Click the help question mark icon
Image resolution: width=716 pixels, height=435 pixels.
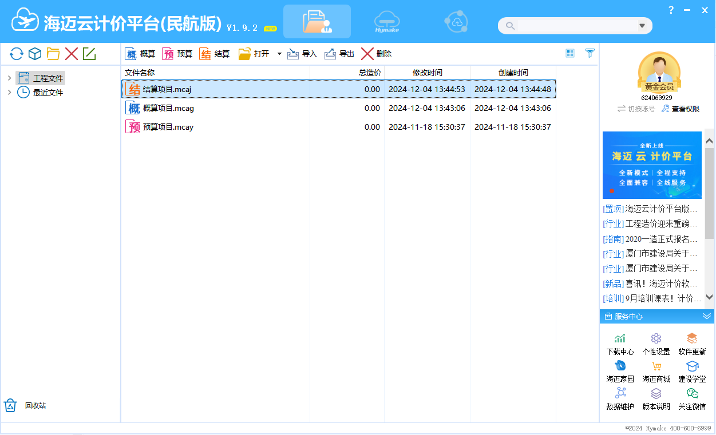pyautogui.click(x=671, y=10)
